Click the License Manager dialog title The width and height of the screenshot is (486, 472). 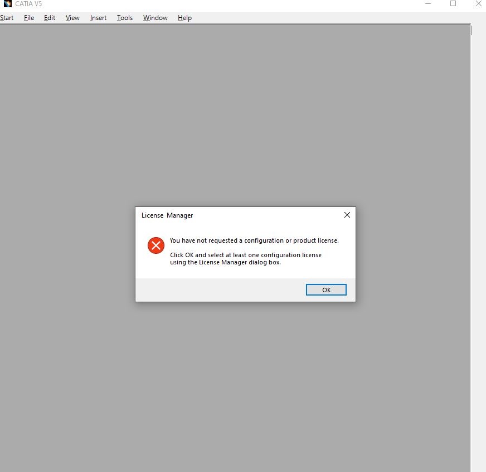coord(167,215)
